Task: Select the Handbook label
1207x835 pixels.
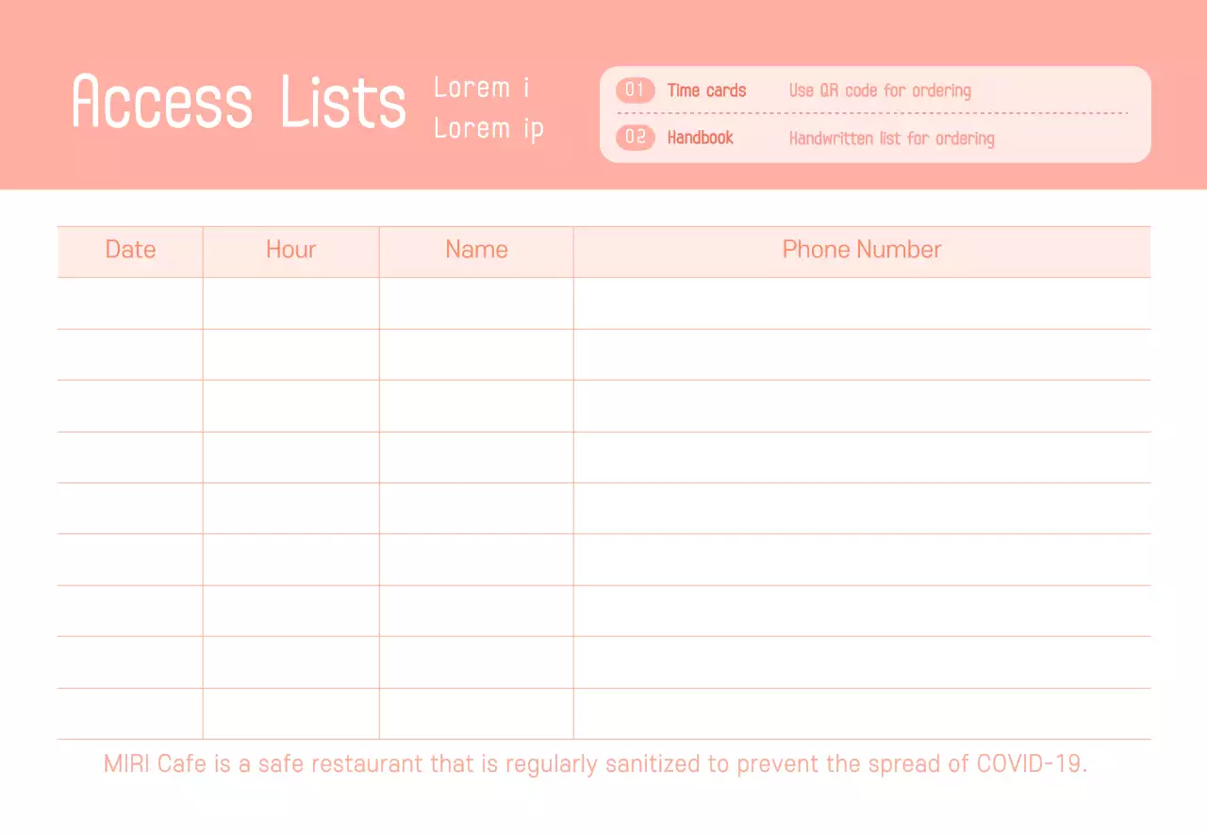Action: [x=700, y=138]
